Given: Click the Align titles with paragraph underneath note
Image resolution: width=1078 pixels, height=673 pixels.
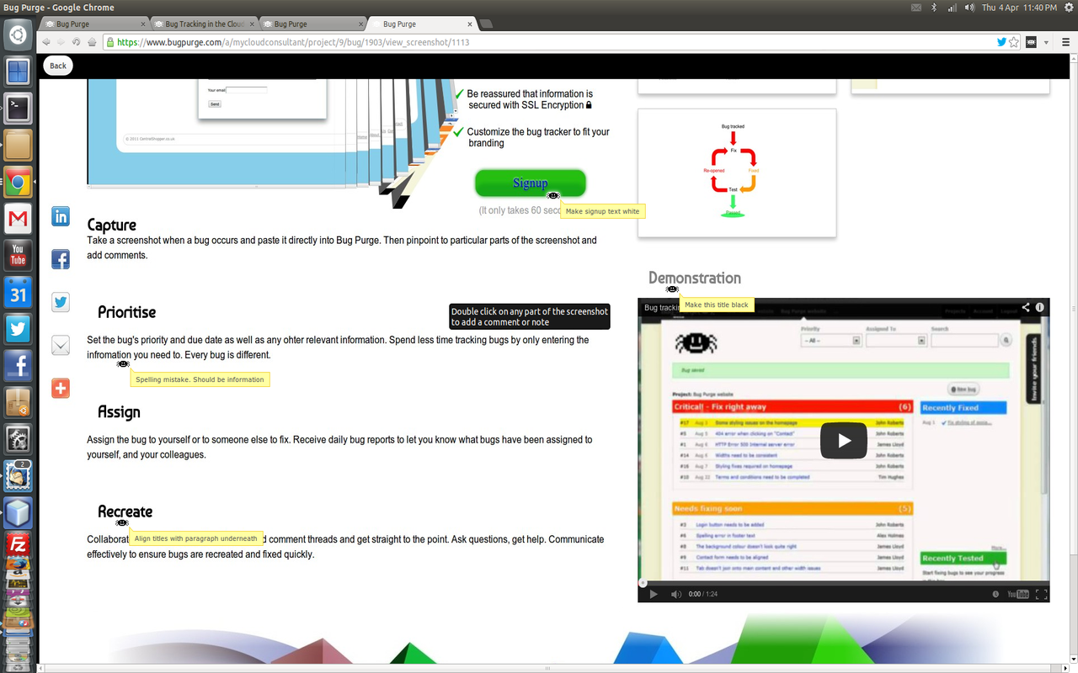Looking at the screenshot, I should pos(196,538).
